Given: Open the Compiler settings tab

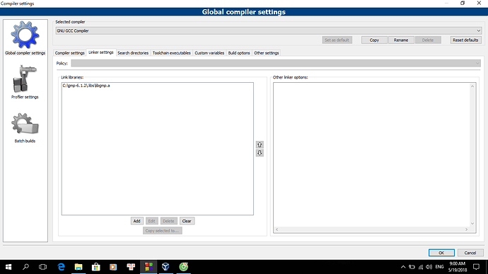Looking at the screenshot, I should 70,53.
